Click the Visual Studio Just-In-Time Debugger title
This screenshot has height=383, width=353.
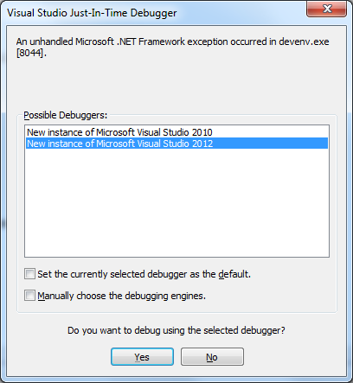[92, 13]
